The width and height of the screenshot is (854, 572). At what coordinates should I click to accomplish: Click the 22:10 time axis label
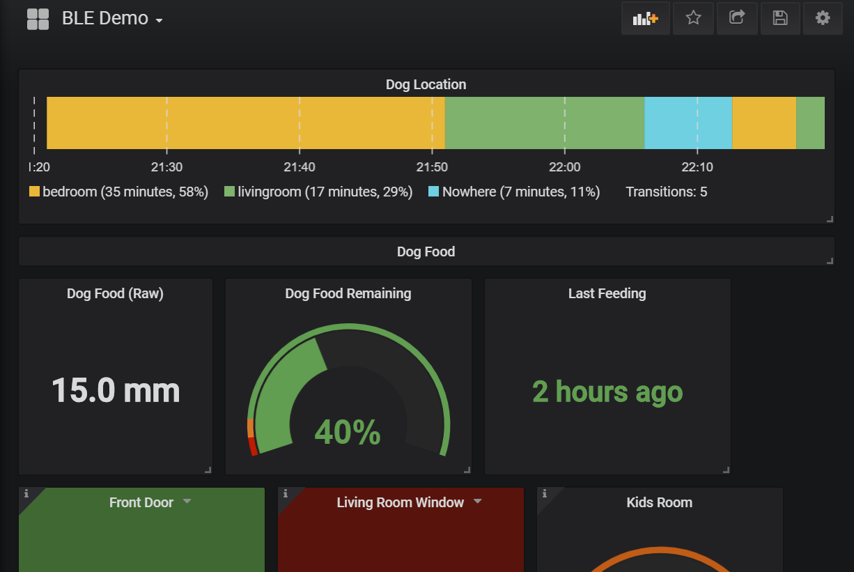click(x=697, y=167)
